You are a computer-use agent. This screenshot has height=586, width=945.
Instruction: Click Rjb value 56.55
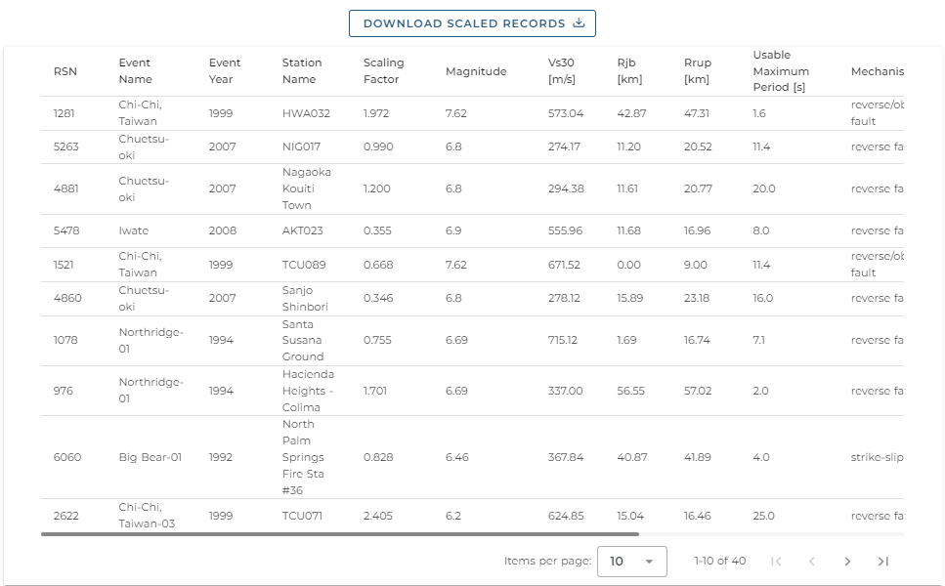pyautogui.click(x=630, y=391)
